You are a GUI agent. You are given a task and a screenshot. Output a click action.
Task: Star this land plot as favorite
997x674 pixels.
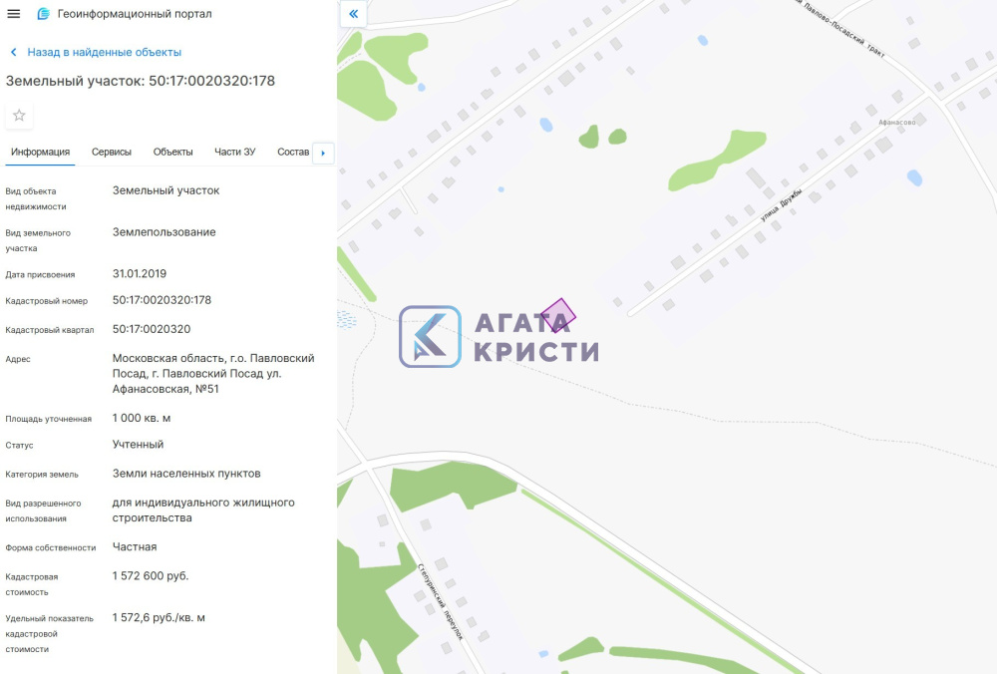[19, 116]
